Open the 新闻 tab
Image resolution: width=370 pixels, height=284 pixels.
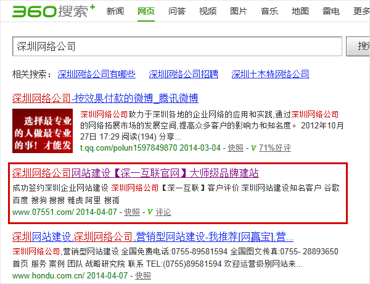pyautogui.click(x=115, y=11)
